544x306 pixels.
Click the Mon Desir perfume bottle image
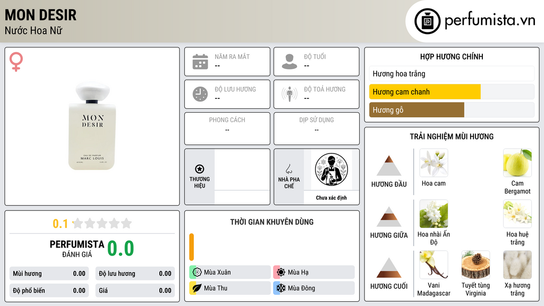[x=92, y=126]
